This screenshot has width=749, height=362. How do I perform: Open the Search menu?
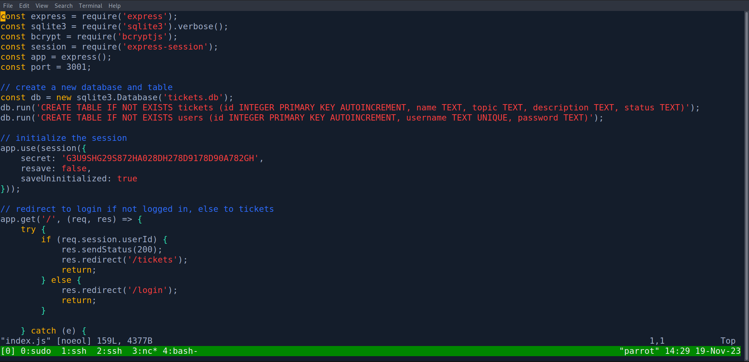pos(64,6)
